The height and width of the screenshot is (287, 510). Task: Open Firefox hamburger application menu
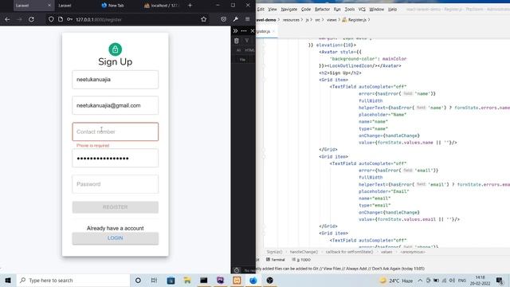[x=248, y=19]
